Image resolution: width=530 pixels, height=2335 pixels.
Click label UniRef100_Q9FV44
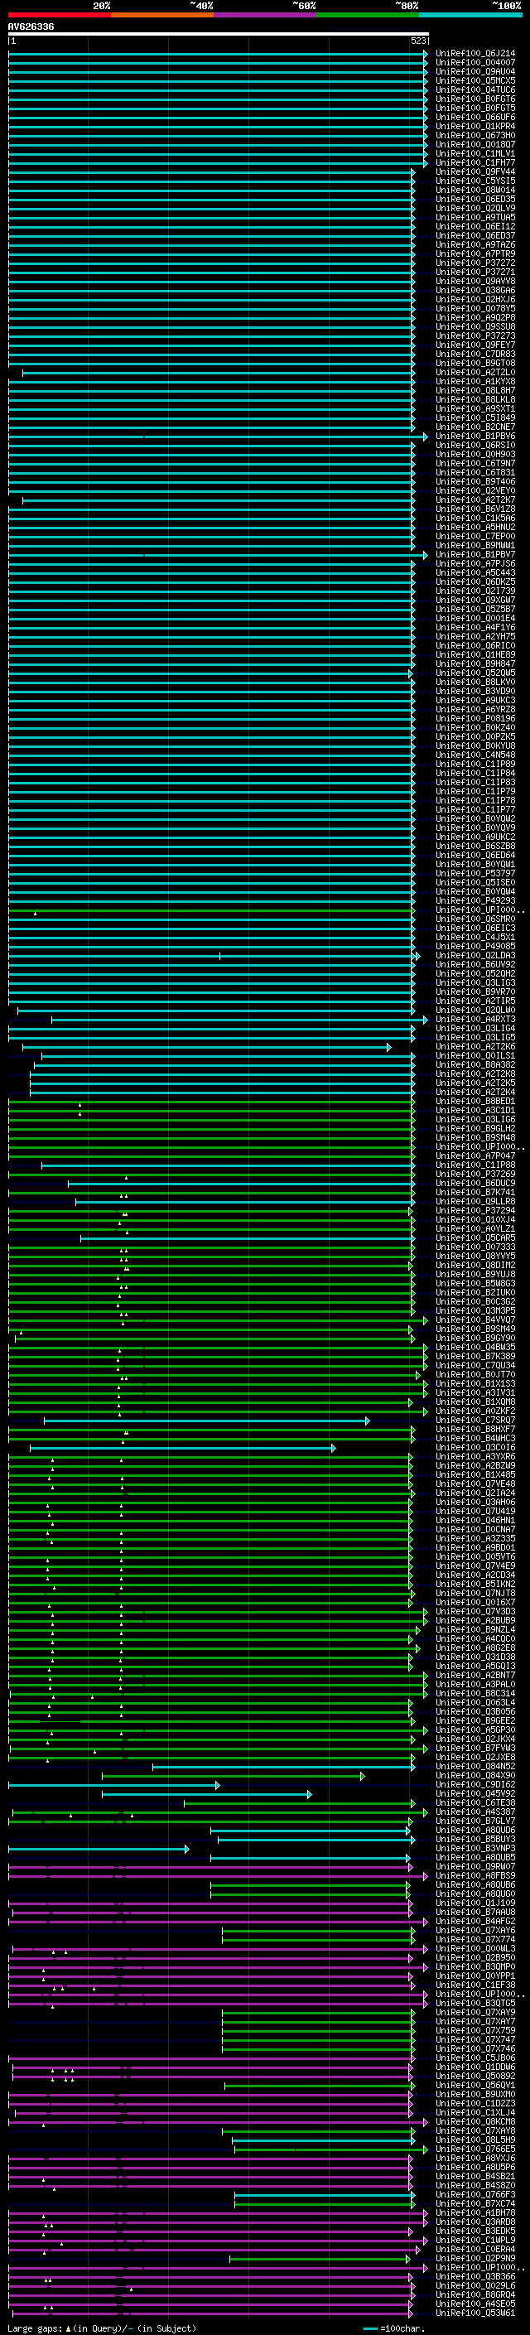click(x=475, y=172)
